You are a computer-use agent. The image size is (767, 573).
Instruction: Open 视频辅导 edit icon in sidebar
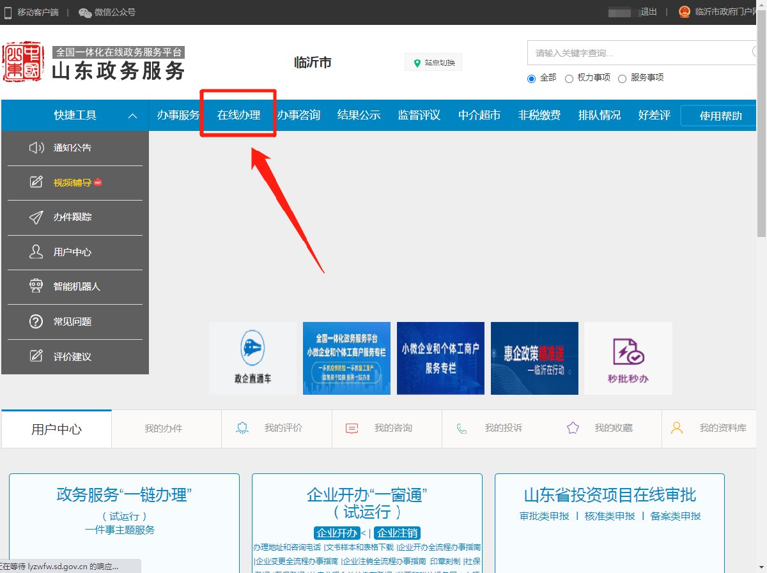tap(36, 183)
